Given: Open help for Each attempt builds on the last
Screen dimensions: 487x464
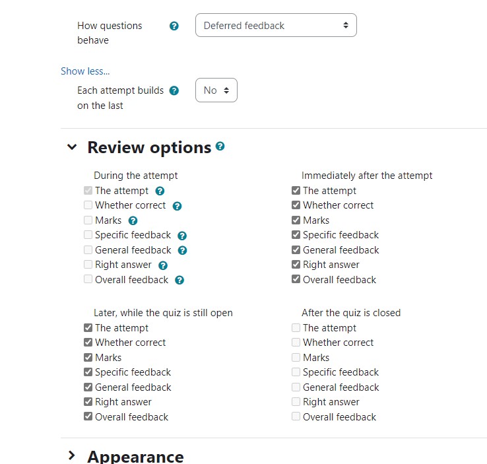Looking at the screenshot, I should point(174,90).
